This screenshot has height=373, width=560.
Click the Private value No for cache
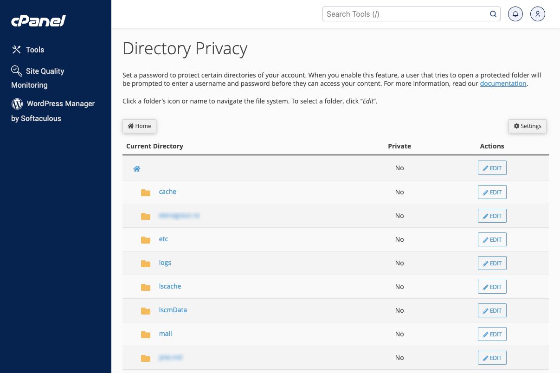pos(399,192)
